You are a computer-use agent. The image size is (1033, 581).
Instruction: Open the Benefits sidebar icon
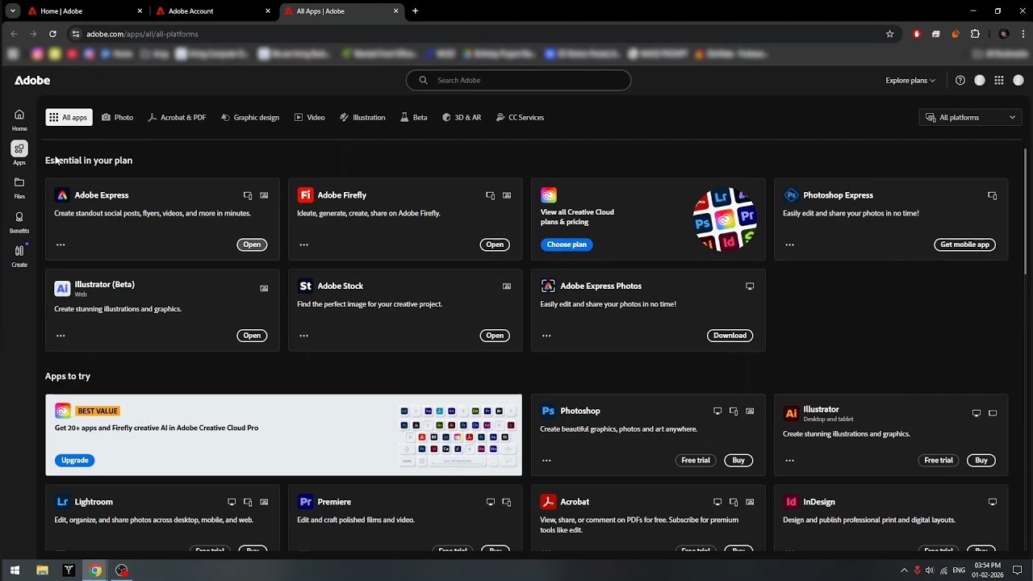(19, 216)
